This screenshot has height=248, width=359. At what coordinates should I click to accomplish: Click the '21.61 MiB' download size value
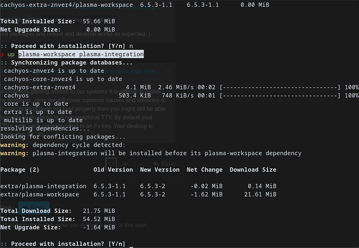(x=260, y=194)
